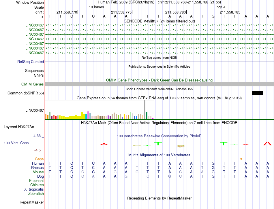Image resolution: width=274 pixels, height=209 pixels.
Task: Click the black Common dbSNP variant block
Action: pos(257,93)
